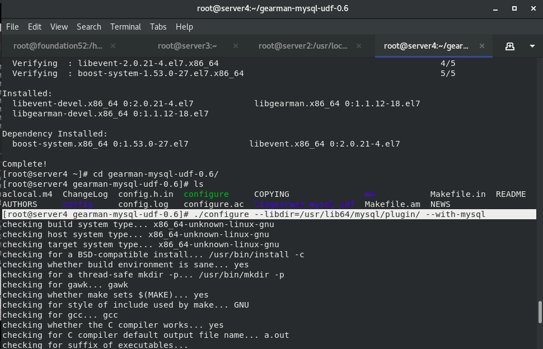Click the blue config directory name

point(78,204)
